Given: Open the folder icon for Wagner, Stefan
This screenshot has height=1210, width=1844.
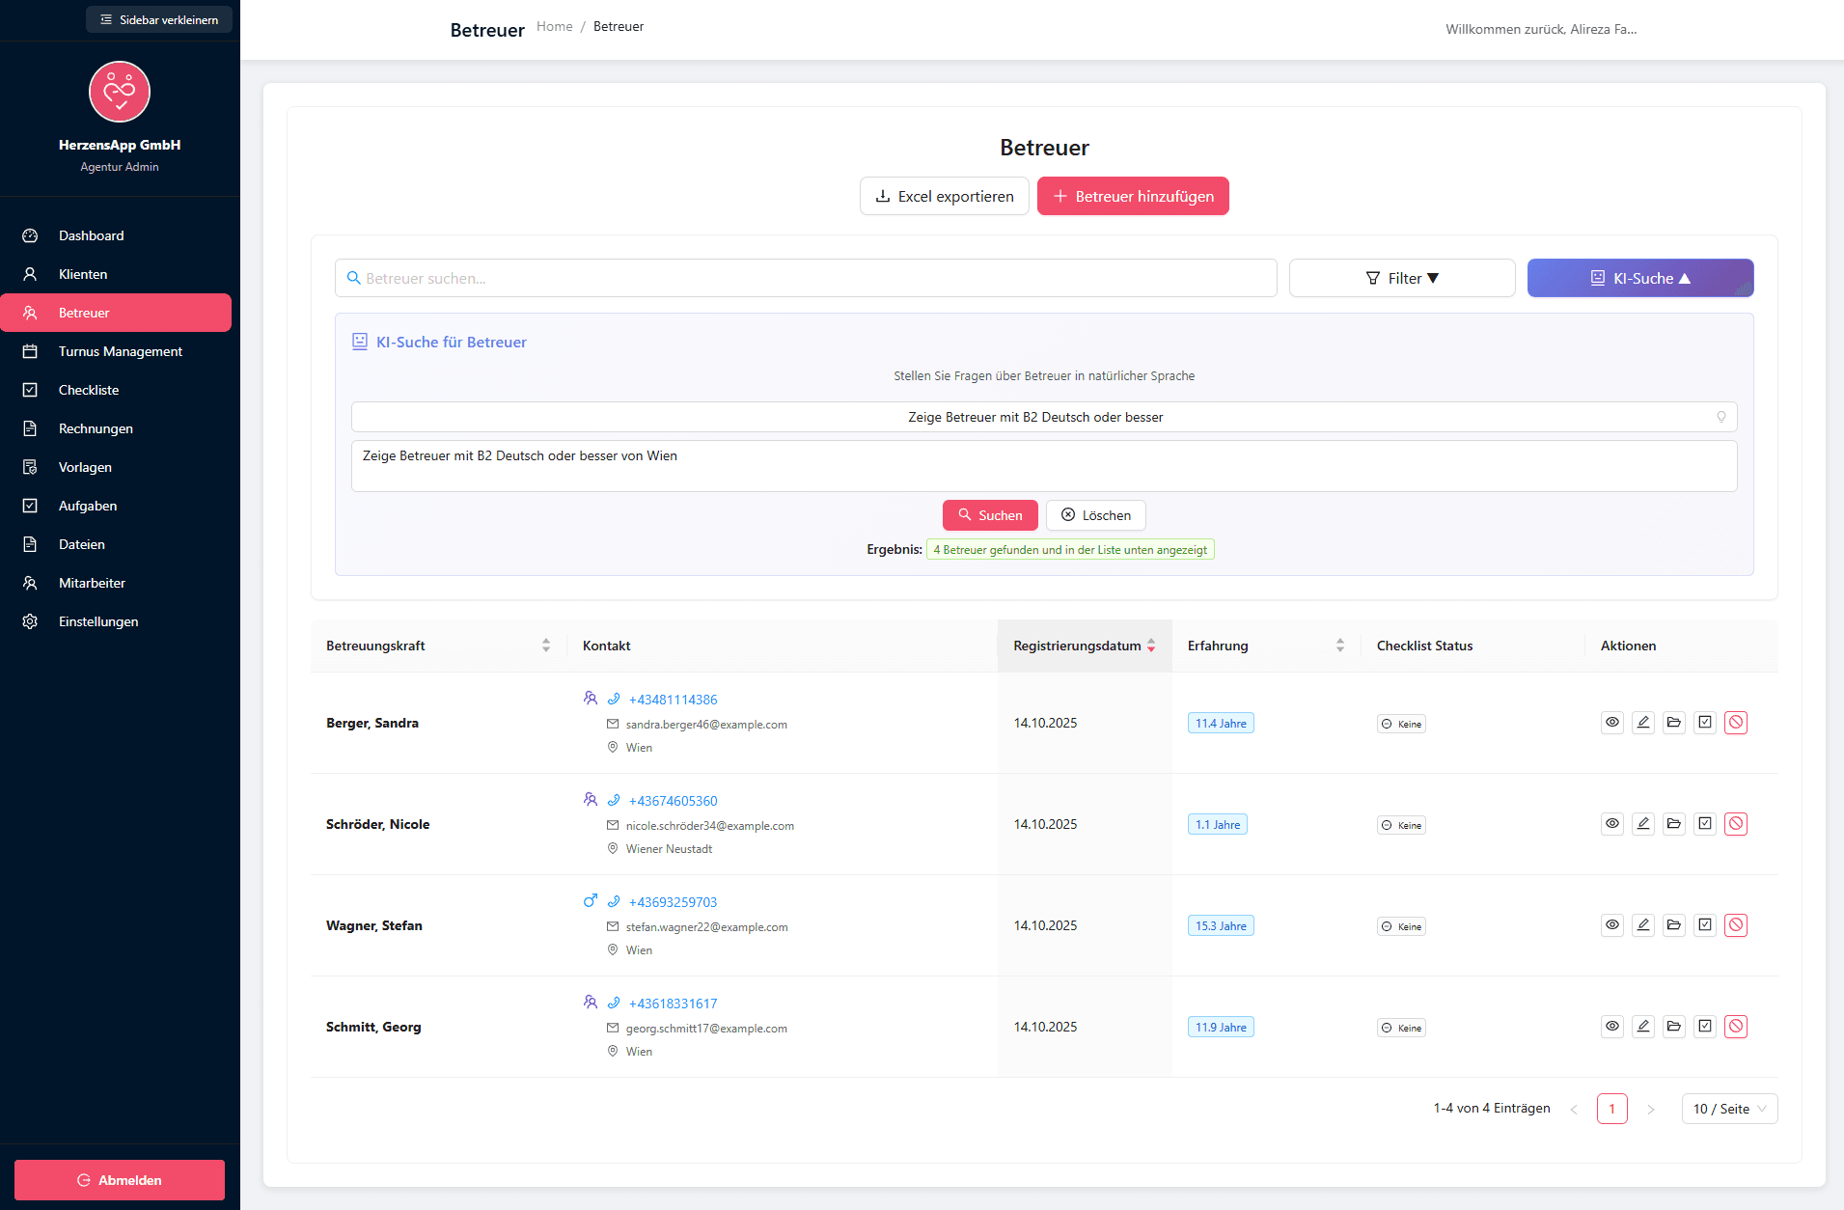Looking at the screenshot, I should point(1674,924).
